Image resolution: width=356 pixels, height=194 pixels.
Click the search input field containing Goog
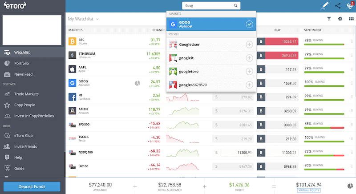211,6
